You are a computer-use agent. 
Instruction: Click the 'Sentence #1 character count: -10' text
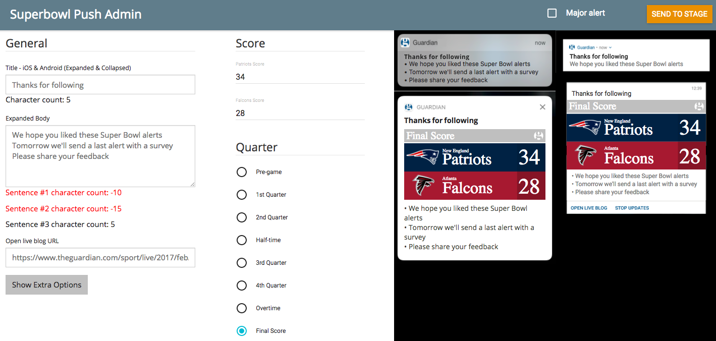click(64, 193)
